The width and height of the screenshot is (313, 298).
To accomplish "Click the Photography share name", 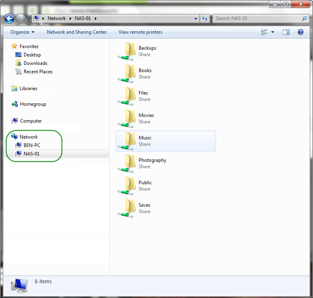I will tap(152, 160).
